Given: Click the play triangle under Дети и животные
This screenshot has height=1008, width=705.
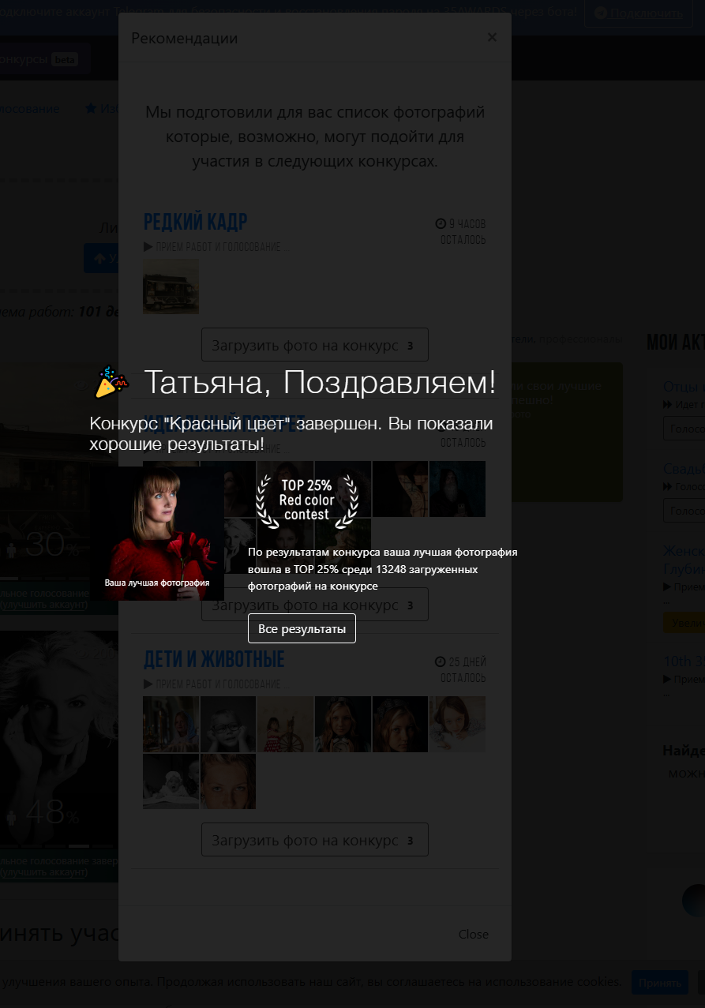Looking at the screenshot, I should (148, 684).
